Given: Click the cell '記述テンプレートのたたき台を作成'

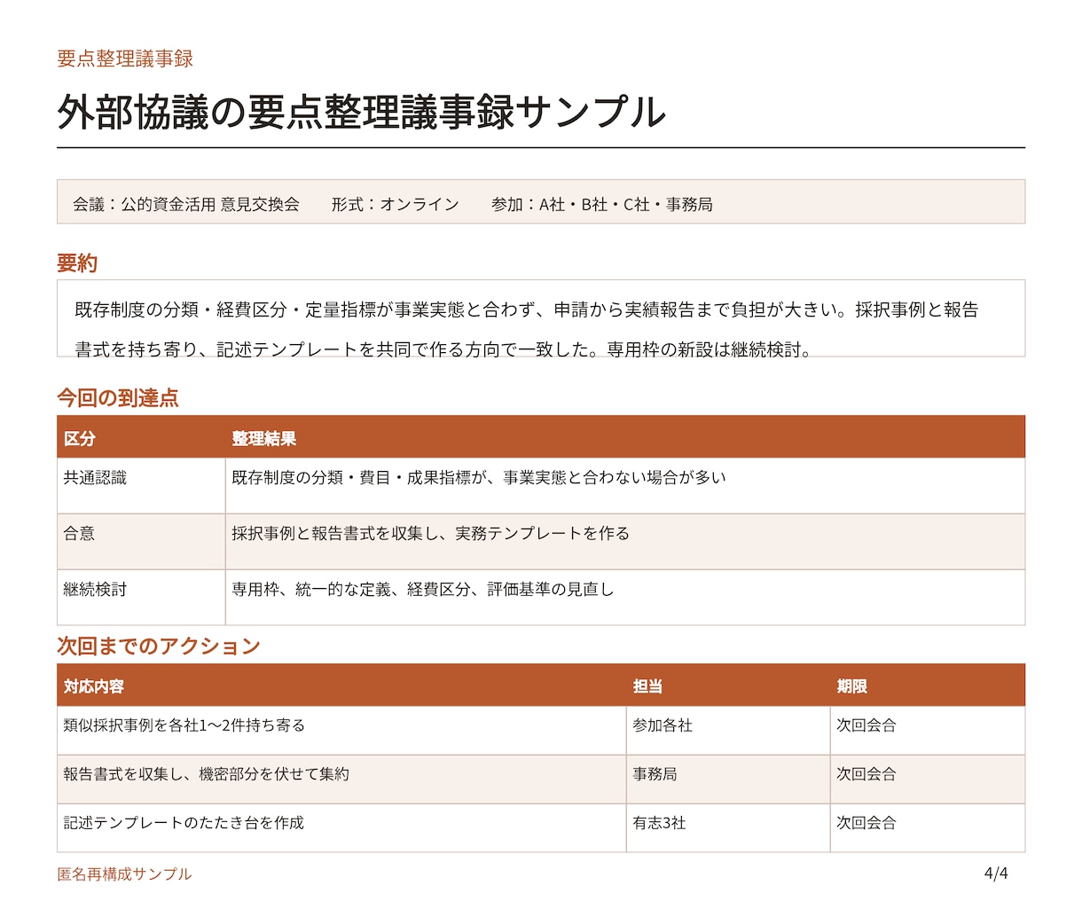Looking at the screenshot, I should coord(341,827).
